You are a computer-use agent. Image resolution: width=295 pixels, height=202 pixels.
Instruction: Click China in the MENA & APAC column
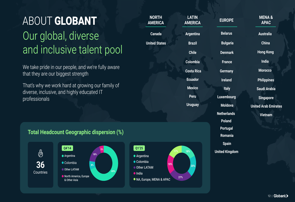[265, 43]
